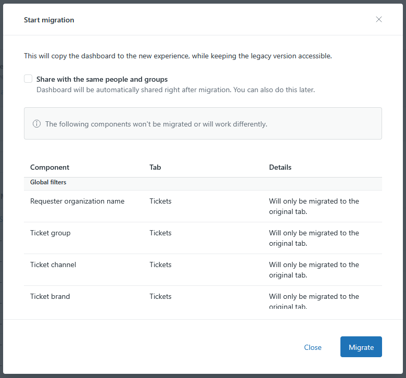Click the Details column header
406x378 pixels.
pyautogui.click(x=280, y=168)
